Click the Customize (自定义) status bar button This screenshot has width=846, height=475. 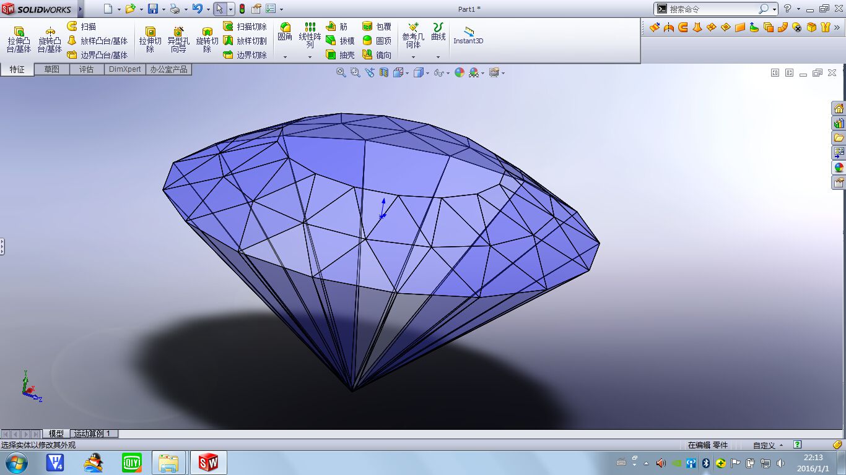point(767,445)
